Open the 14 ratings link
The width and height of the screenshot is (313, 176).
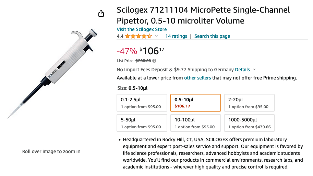coord(176,36)
